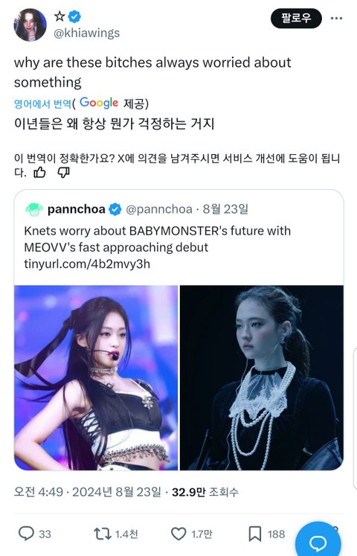This screenshot has height=556, width=357.
Task: Like the tweet with heart icon
Action: click(178, 534)
